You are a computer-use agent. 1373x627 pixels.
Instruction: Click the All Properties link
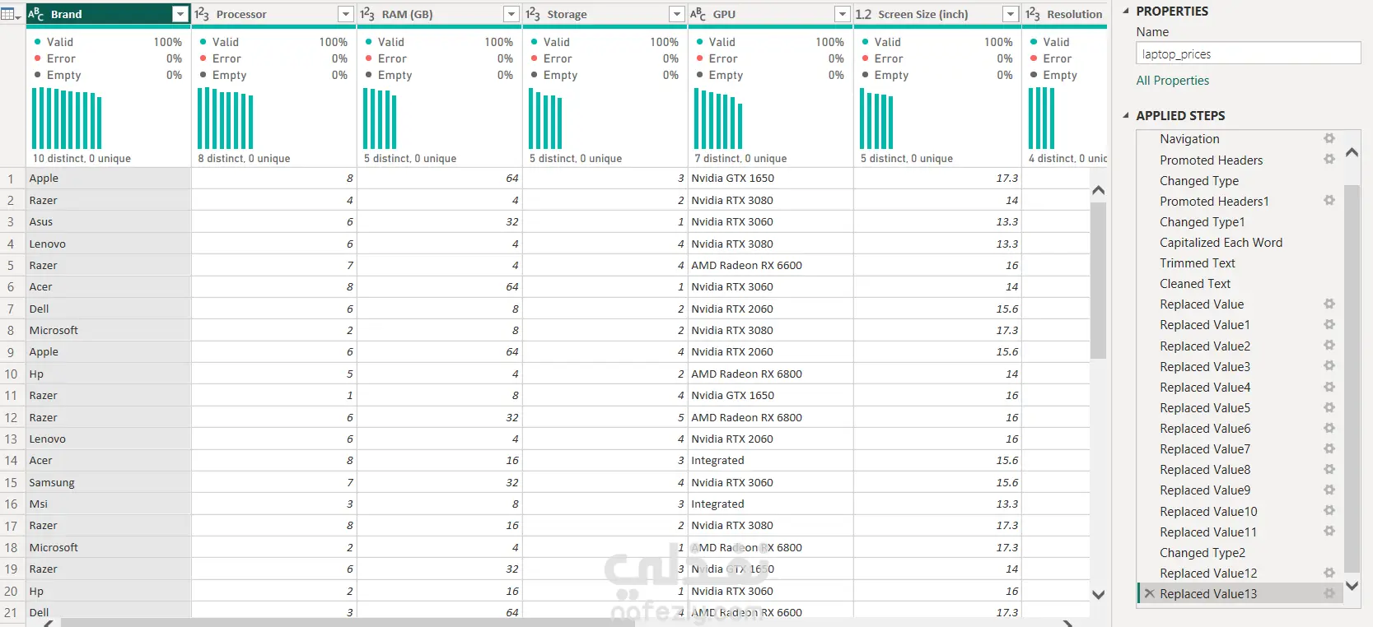click(x=1173, y=81)
